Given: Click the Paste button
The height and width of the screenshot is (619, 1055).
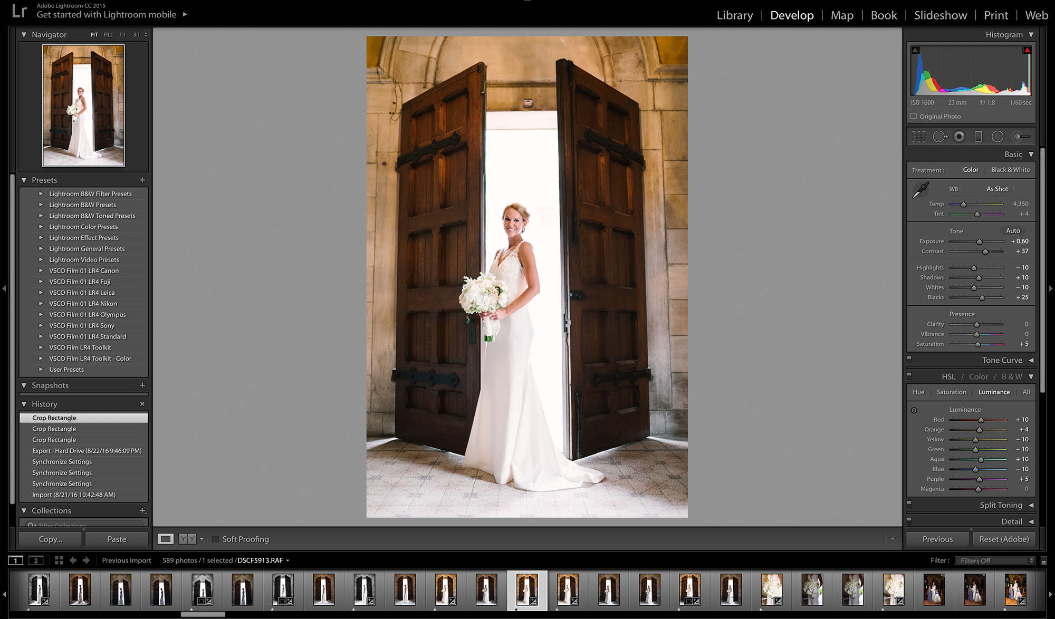Looking at the screenshot, I should point(117,539).
